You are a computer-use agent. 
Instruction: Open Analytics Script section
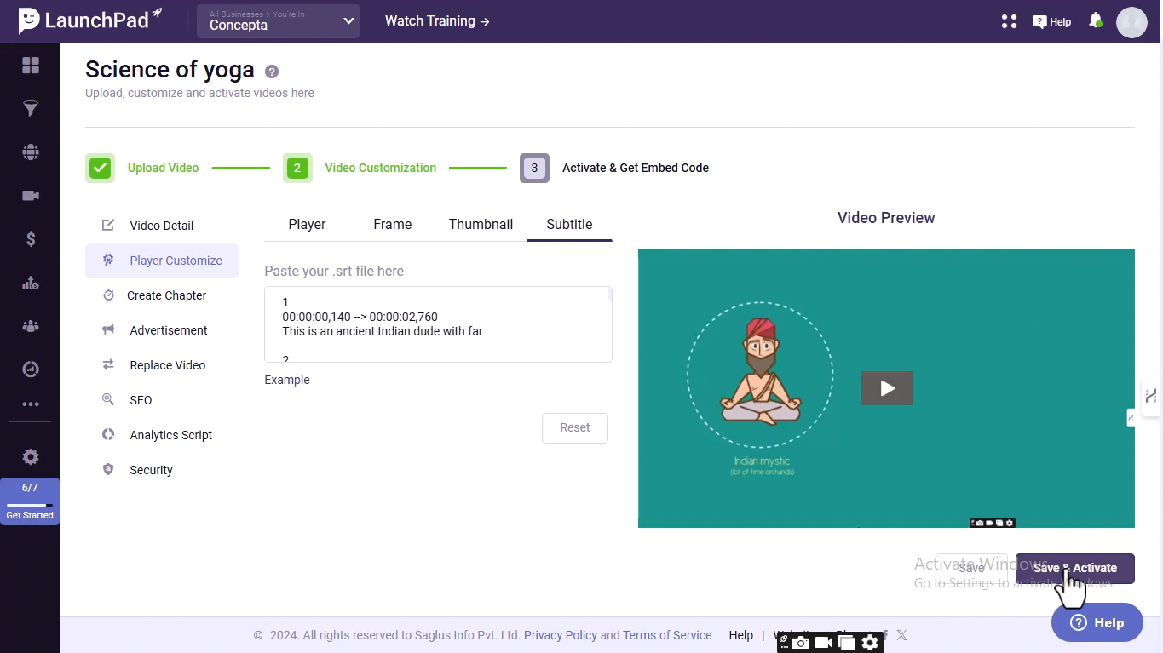point(161,435)
